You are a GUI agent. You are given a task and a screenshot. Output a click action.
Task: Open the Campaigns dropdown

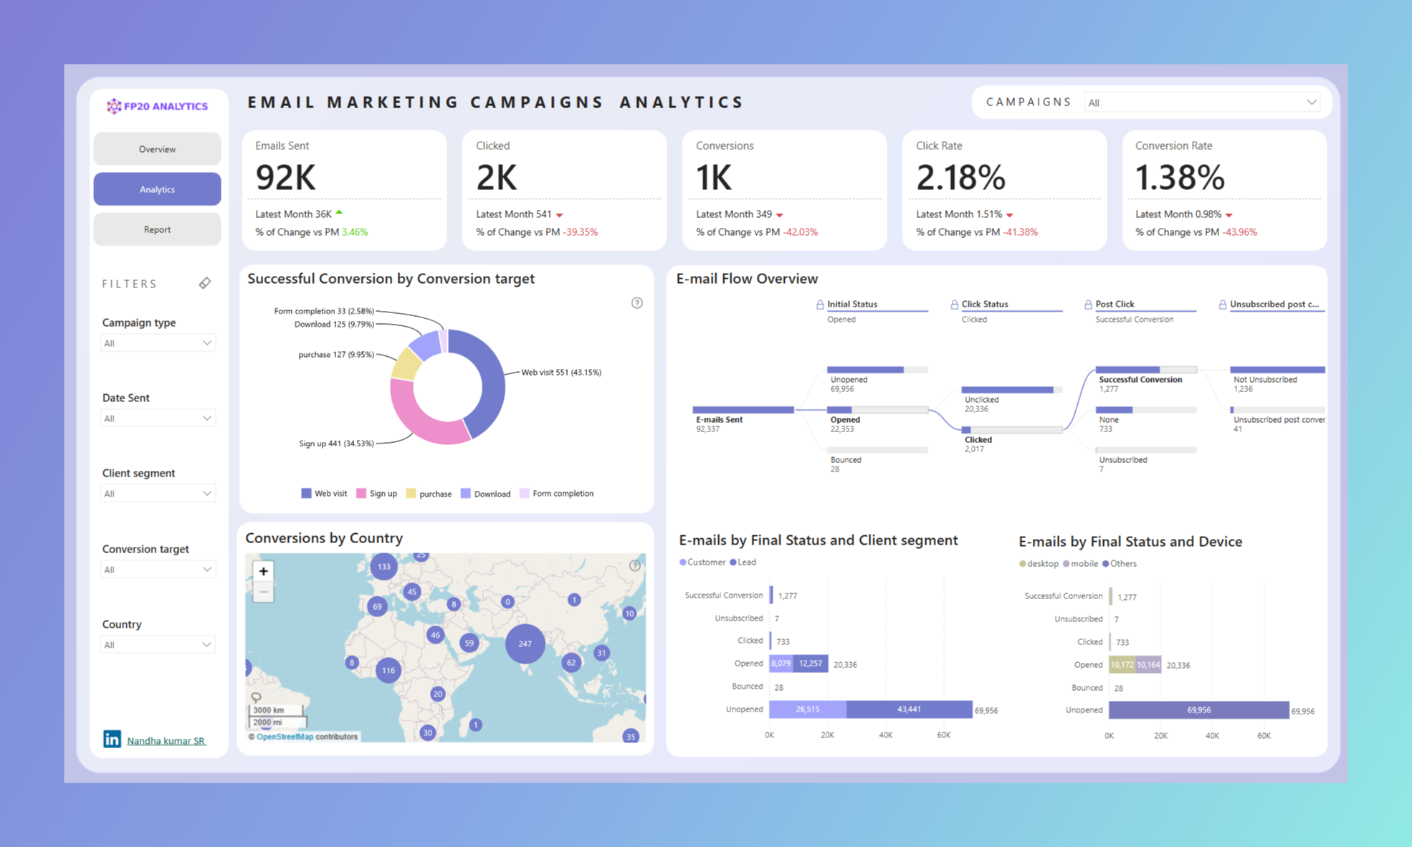coord(1202,102)
